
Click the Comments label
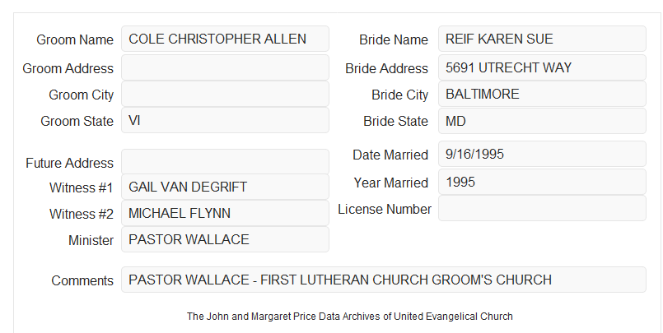[82, 280]
